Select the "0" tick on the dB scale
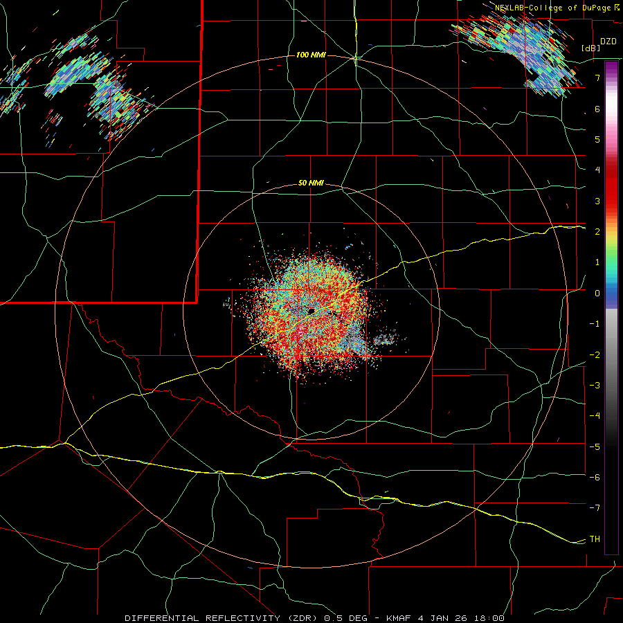This screenshot has width=623, height=623. pyautogui.click(x=597, y=294)
